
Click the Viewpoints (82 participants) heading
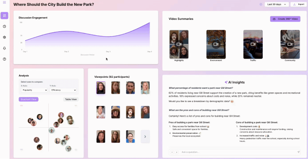click(x=112, y=77)
